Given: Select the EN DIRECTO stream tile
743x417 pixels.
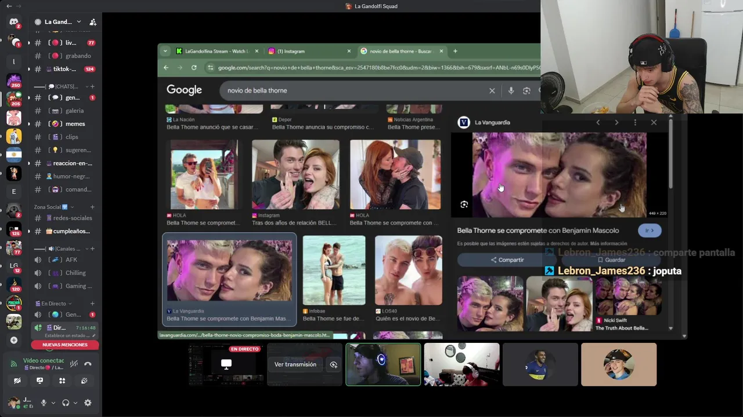Looking at the screenshot, I should pyautogui.click(x=226, y=364).
